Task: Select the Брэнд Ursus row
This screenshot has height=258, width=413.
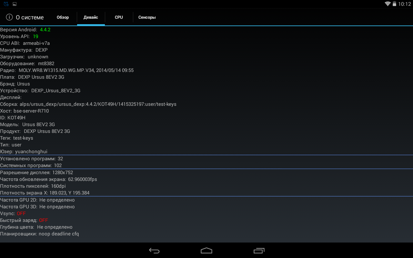Action: pos(206,84)
